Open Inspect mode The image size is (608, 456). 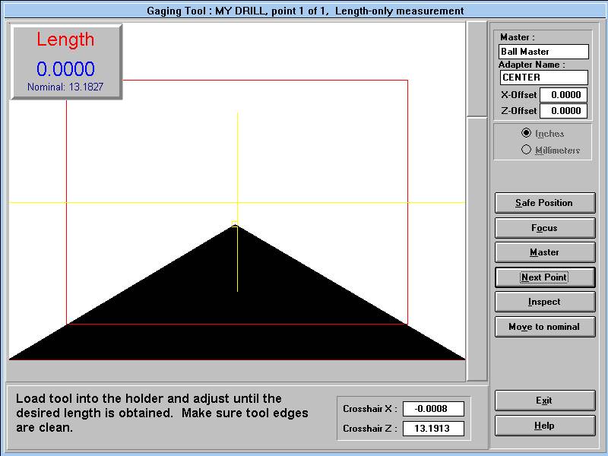pyautogui.click(x=544, y=302)
